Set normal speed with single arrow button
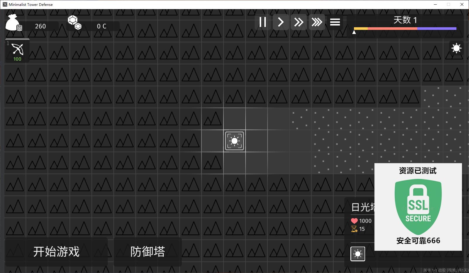 tap(281, 22)
